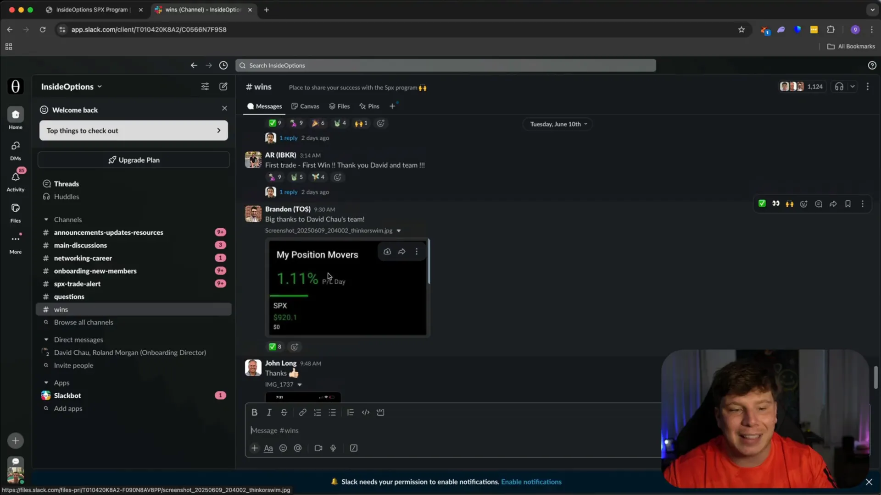Click the new message compose icon

223,87
